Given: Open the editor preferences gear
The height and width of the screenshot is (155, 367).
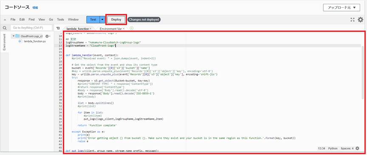Looking at the screenshot, I should click(361, 20).
